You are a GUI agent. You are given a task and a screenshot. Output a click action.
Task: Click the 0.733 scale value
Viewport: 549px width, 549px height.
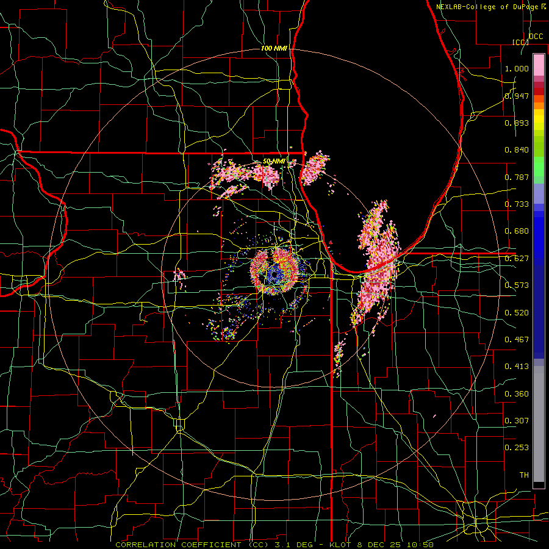pos(517,204)
